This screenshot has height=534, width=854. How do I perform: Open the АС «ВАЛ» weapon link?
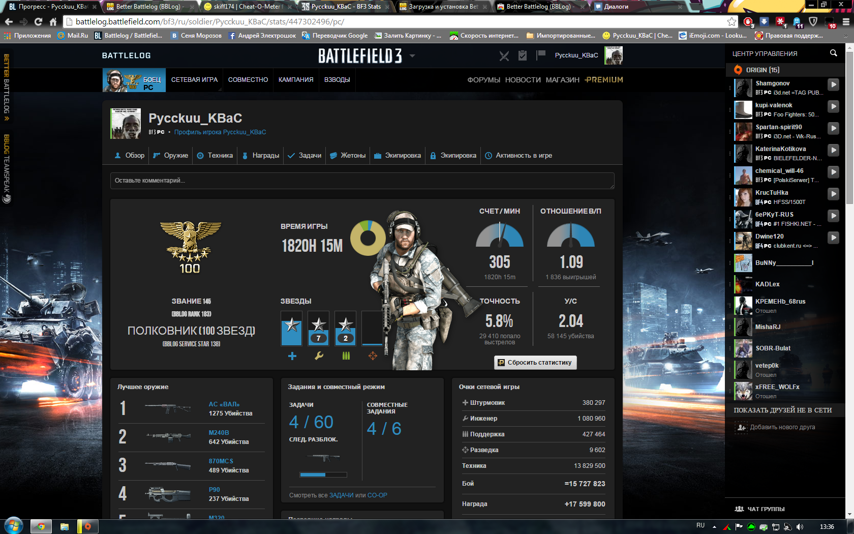(x=224, y=404)
